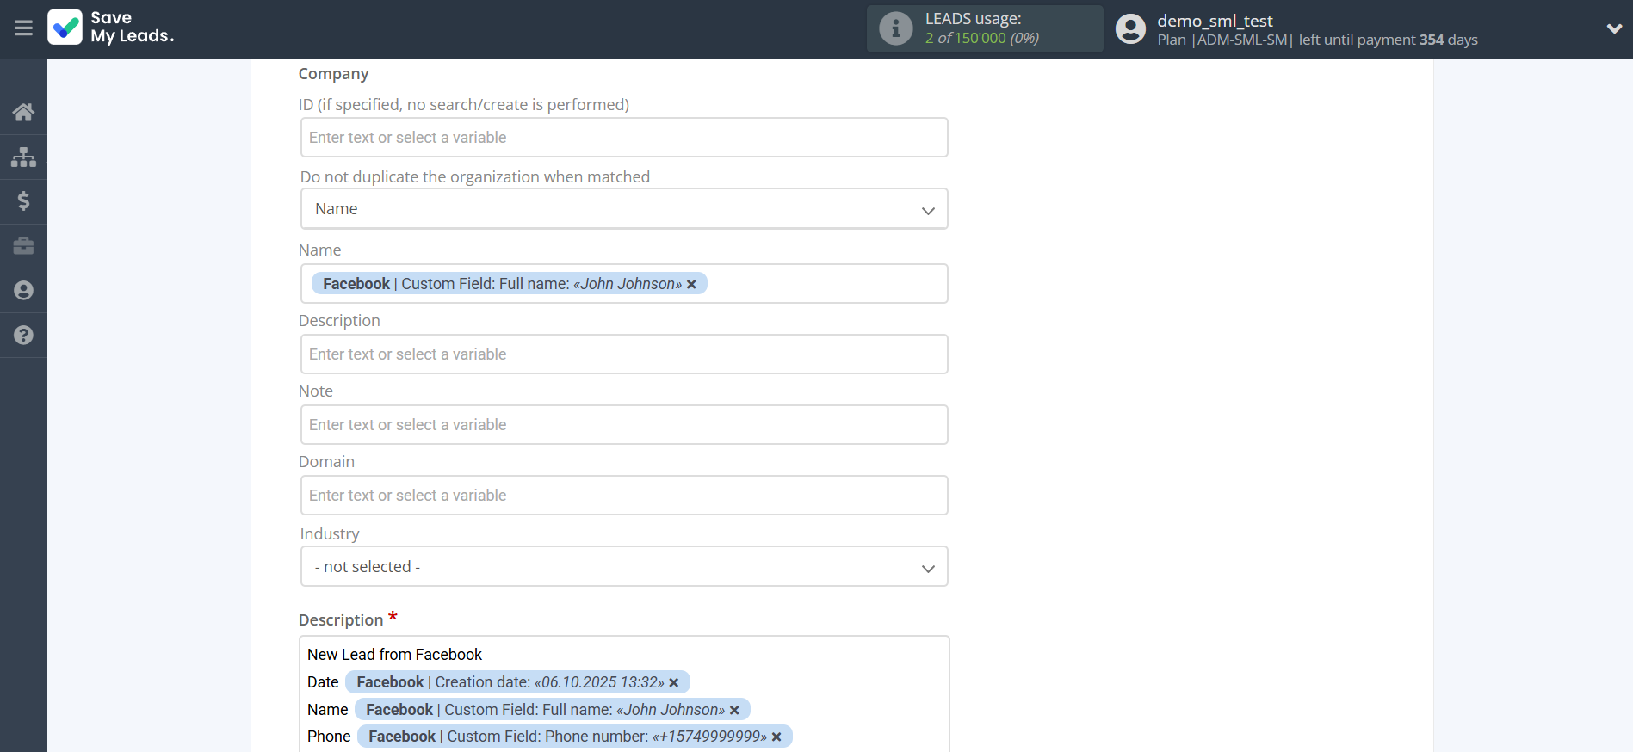Open the profile sidebar icon
The height and width of the screenshot is (752, 1633).
tap(23, 291)
